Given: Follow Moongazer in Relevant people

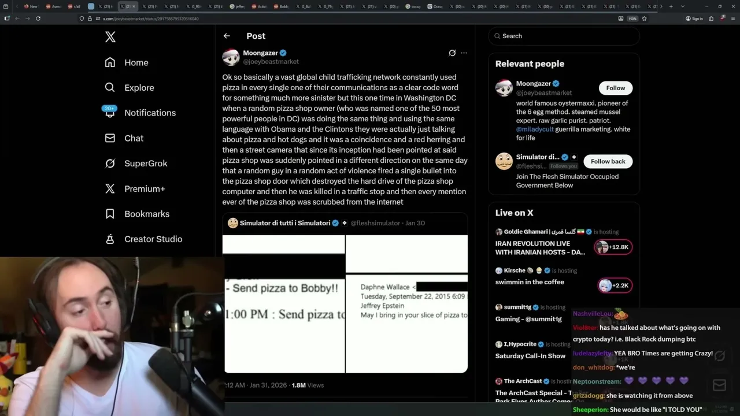Looking at the screenshot, I should (x=616, y=88).
